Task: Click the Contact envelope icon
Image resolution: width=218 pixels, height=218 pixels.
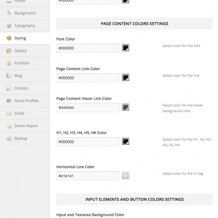Action: (9, 88)
